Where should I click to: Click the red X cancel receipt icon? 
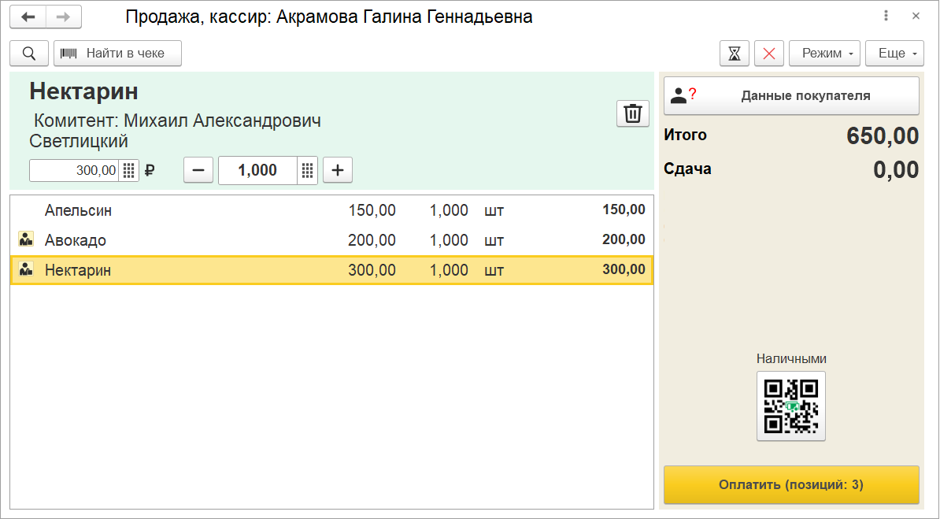pyautogui.click(x=769, y=54)
